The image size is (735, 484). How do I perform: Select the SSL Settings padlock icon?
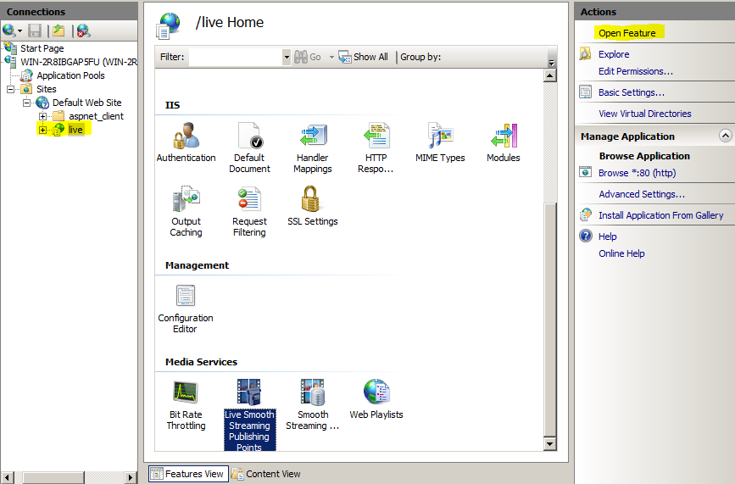(310, 199)
